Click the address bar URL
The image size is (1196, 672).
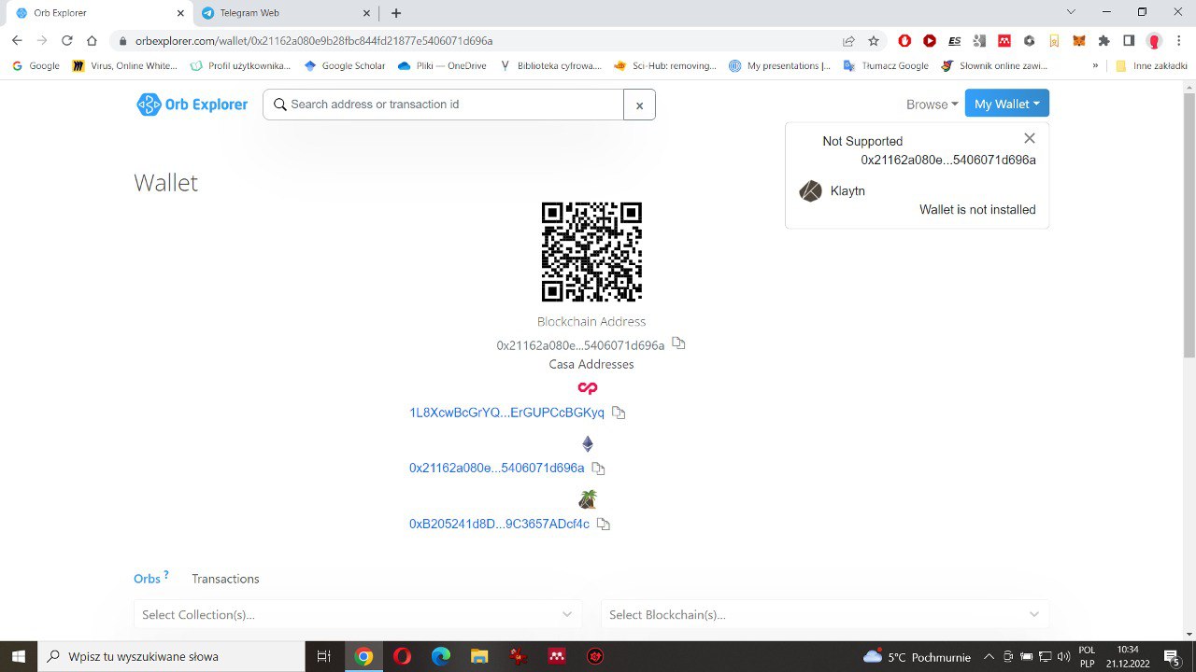(314, 41)
